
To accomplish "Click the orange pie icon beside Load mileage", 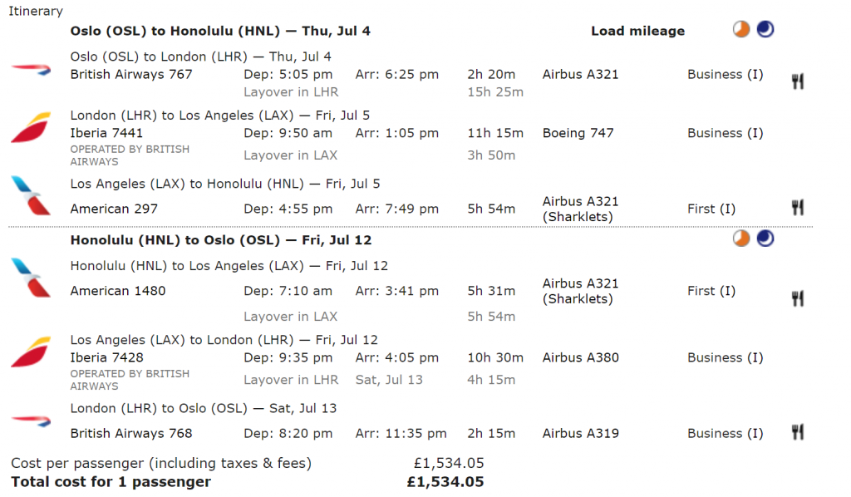I will pos(740,29).
